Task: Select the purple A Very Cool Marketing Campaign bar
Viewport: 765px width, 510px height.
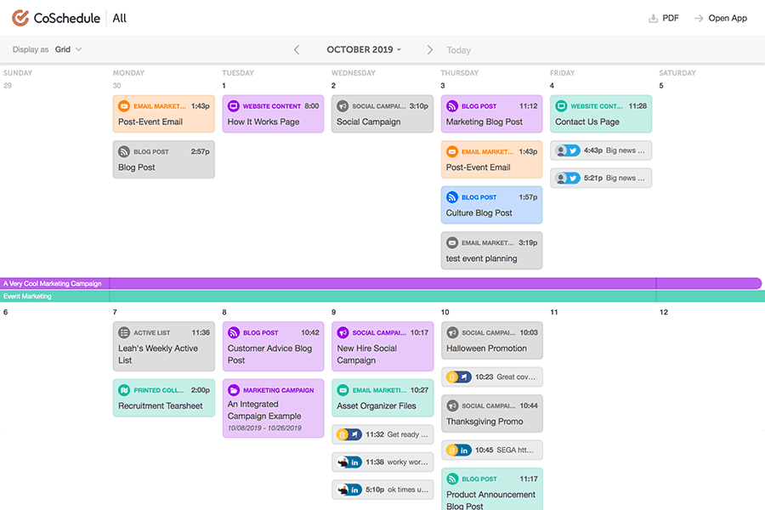Action: (x=425, y=283)
